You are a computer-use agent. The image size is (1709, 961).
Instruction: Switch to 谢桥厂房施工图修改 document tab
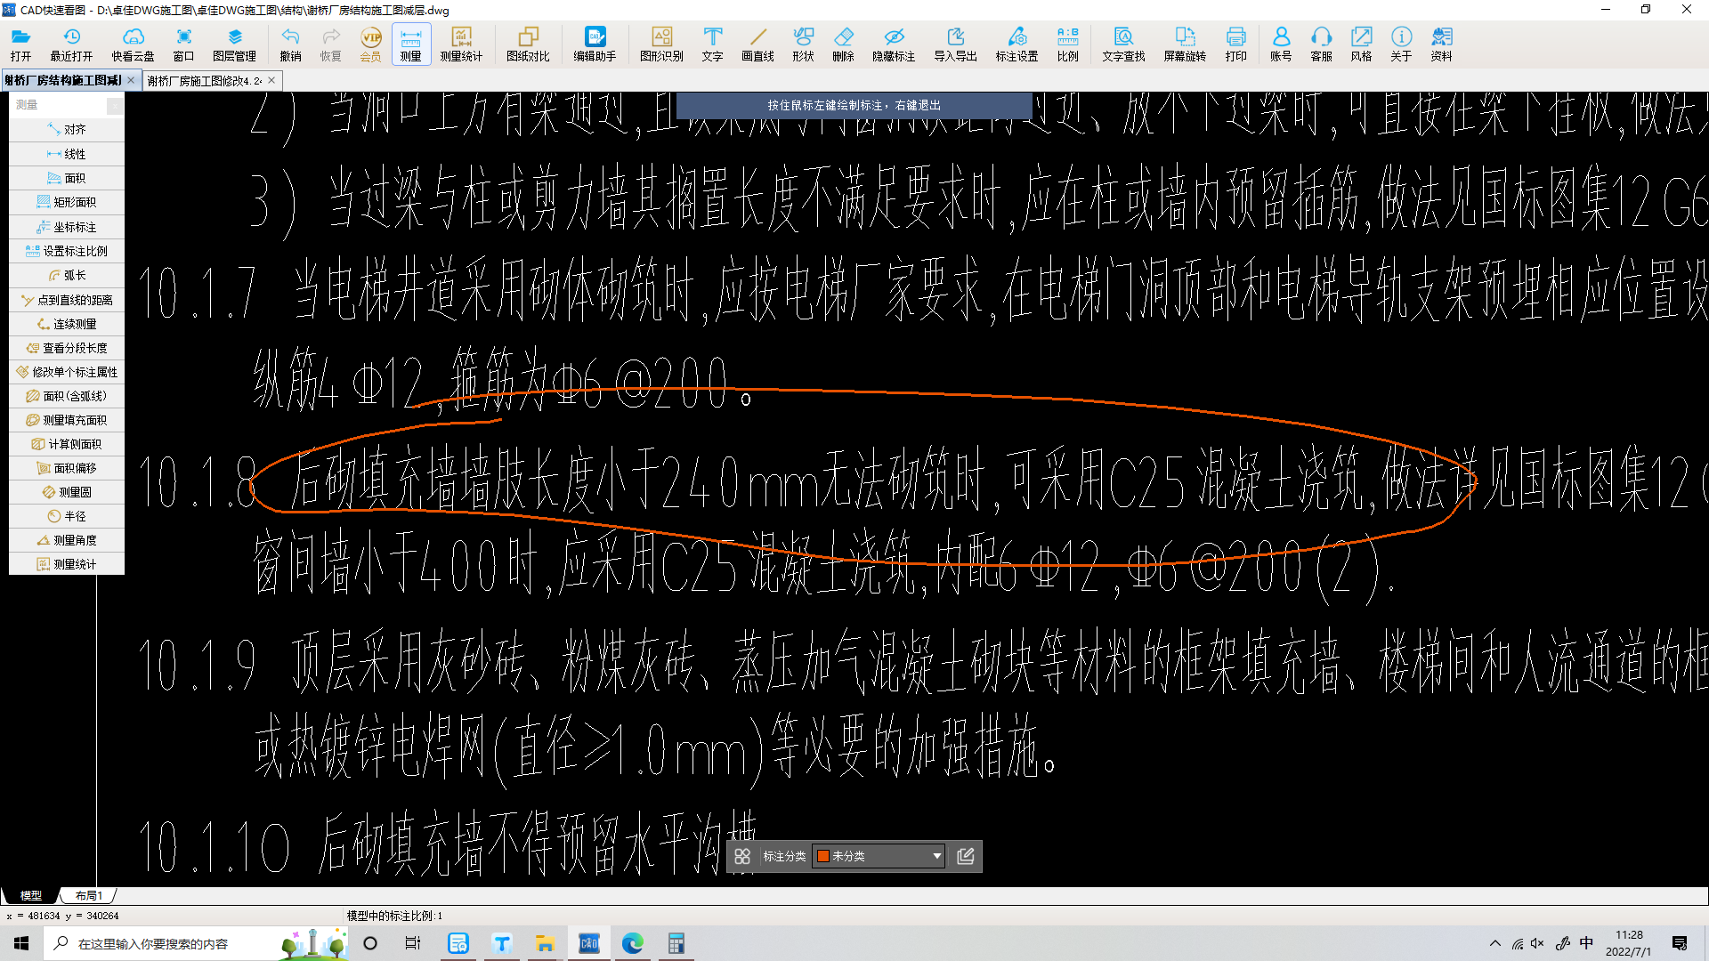[205, 80]
